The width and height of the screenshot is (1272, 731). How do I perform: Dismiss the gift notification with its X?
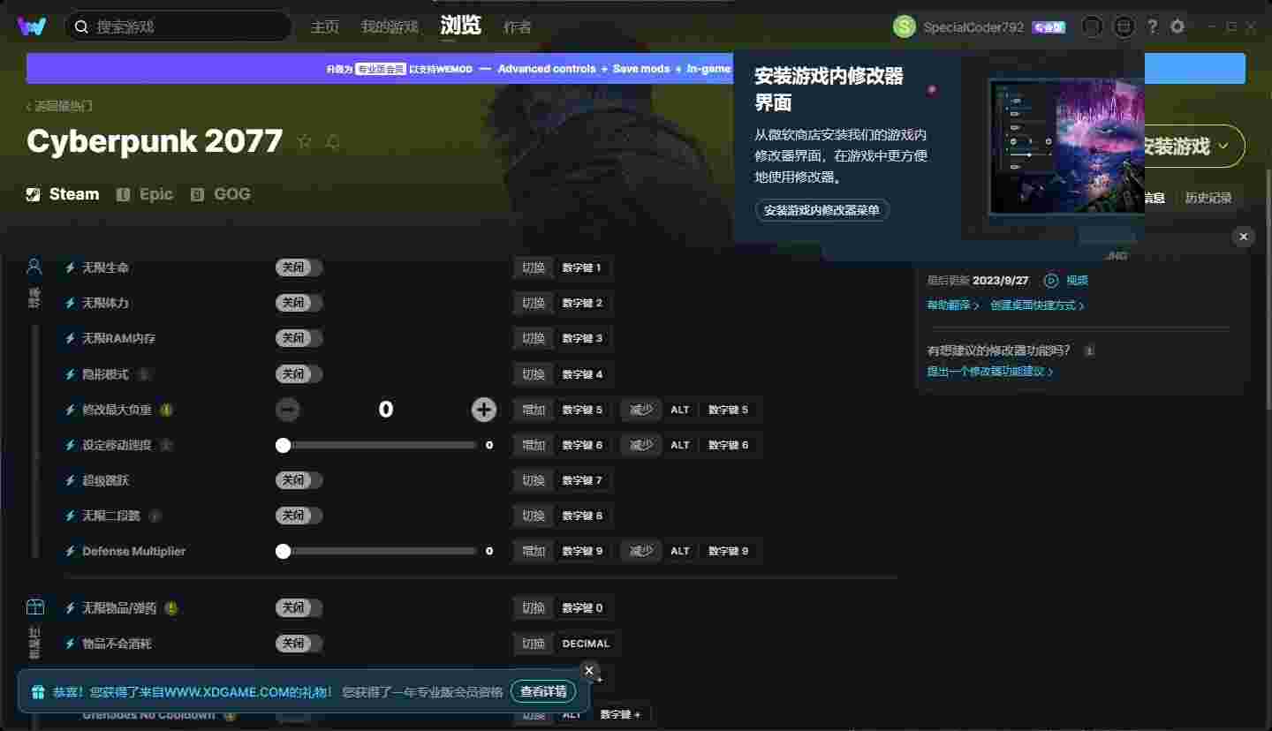click(x=589, y=671)
